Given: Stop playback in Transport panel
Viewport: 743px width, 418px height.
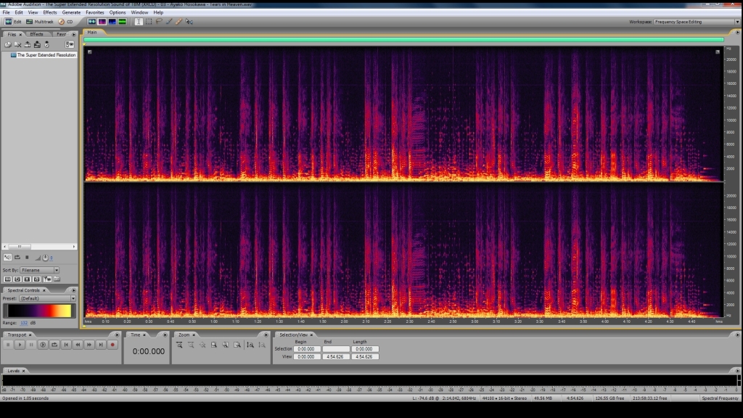Looking at the screenshot, I should 8,345.
